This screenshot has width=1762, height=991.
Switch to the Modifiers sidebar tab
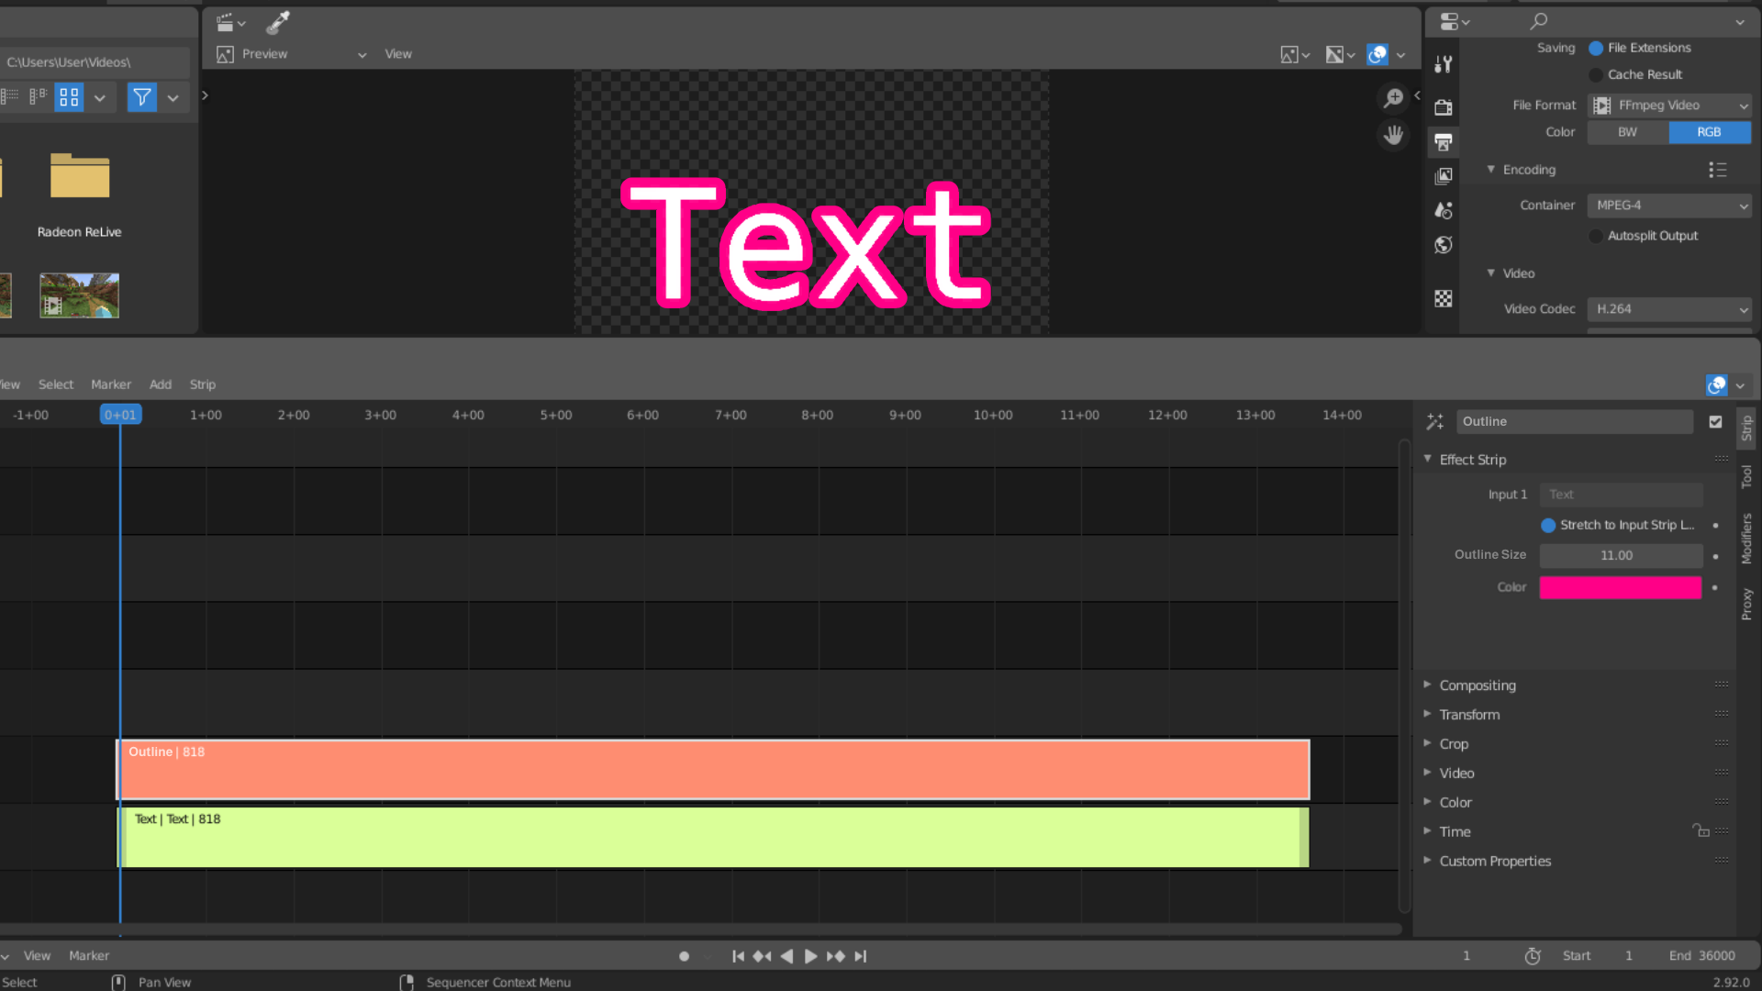[1746, 539]
